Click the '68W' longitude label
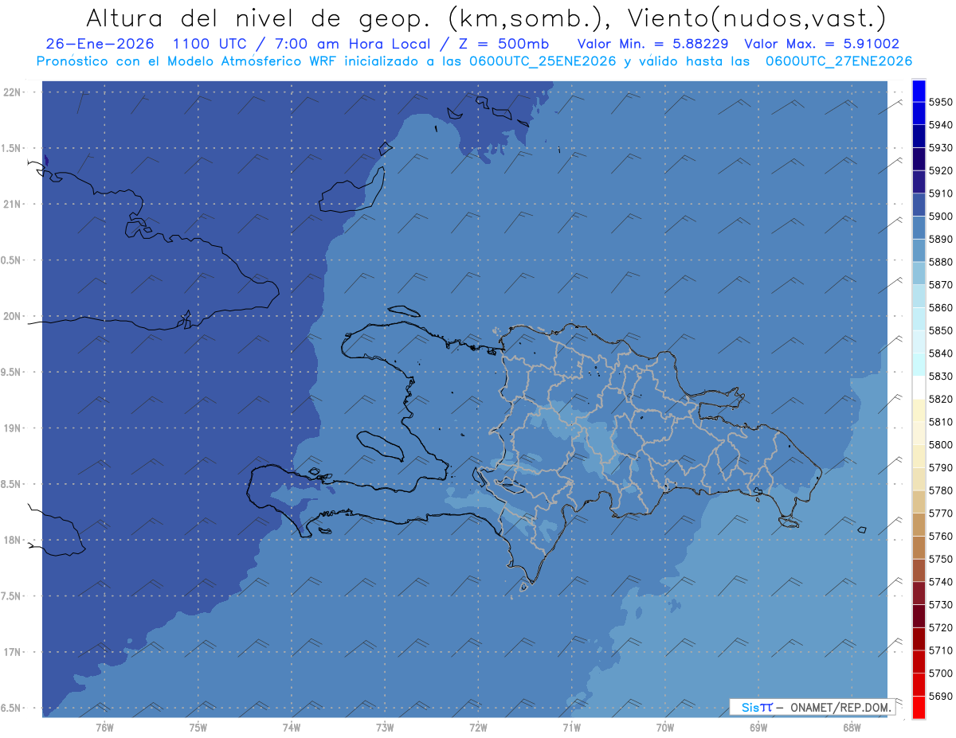This screenshot has height=738, width=956. coord(852,727)
